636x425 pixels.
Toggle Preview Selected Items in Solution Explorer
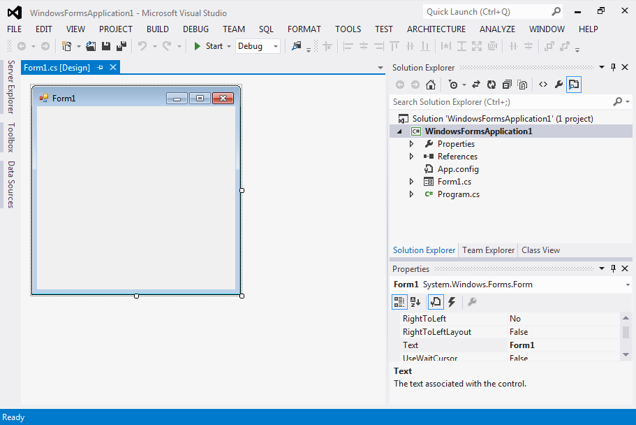574,85
